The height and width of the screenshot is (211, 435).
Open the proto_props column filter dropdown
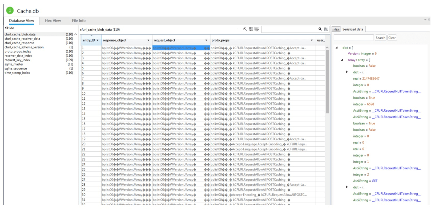312,40
